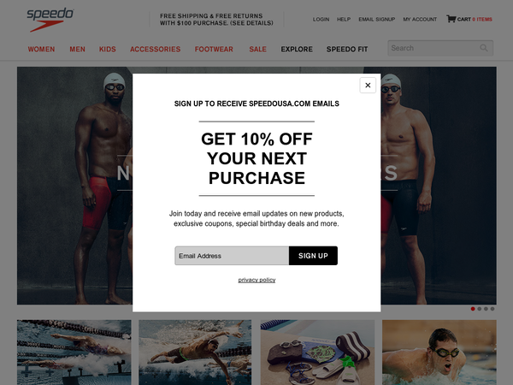Click the black Sign Up button
The width and height of the screenshot is (513, 385).
click(x=313, y=256)
